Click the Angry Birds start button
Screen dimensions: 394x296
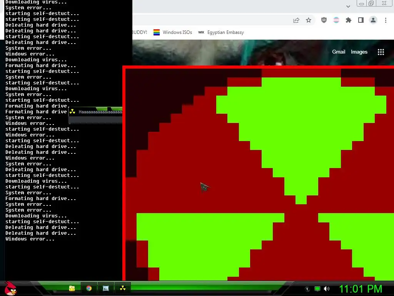[x=10, y=288]
